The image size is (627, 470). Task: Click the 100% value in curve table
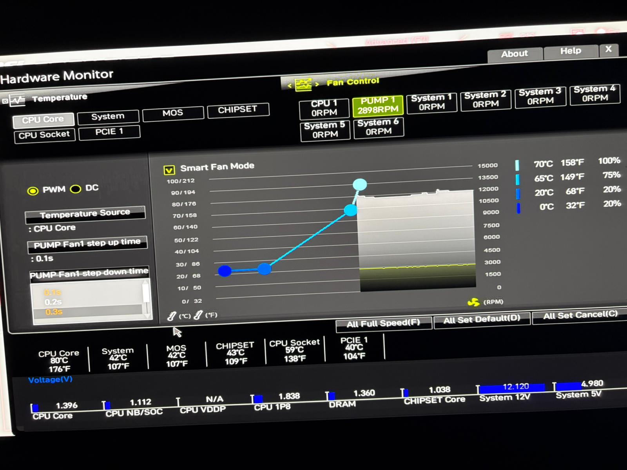[x=609, y=161]
